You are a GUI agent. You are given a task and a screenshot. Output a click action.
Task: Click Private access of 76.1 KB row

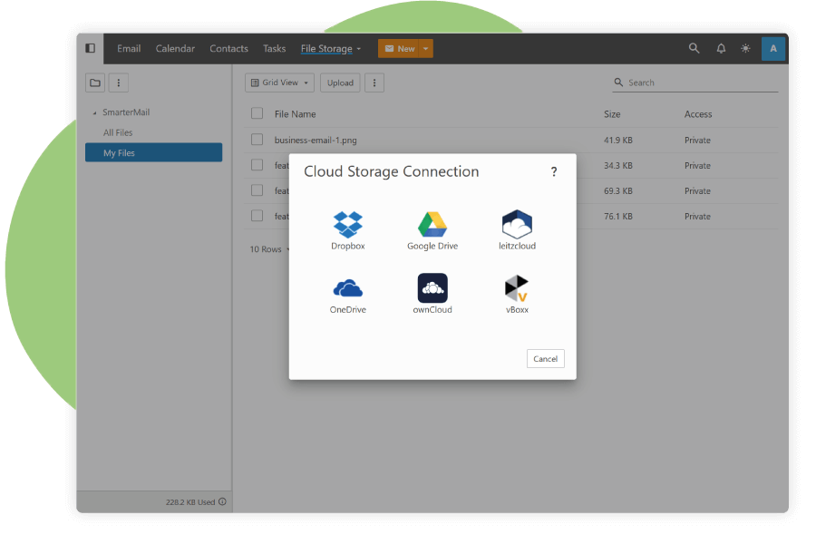tap(697, 216)
